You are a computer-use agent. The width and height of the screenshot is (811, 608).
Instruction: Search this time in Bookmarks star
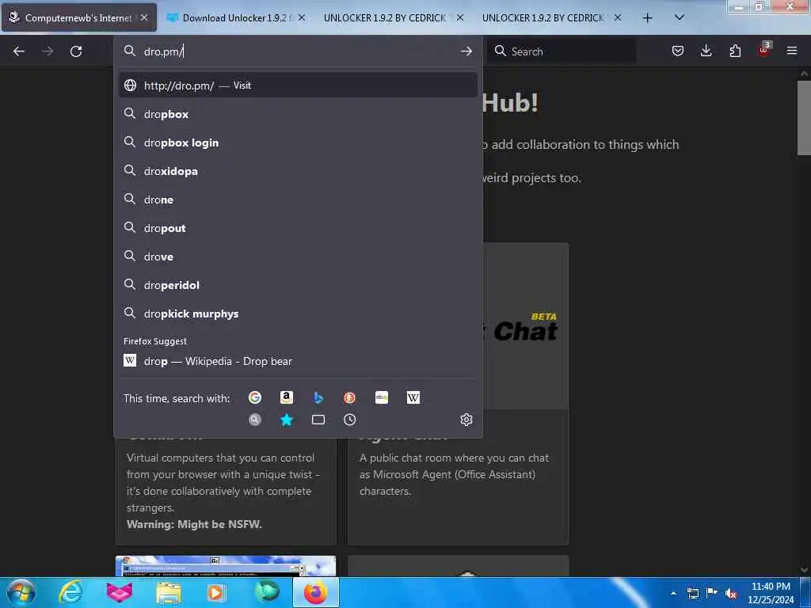(x=287, y=420)
